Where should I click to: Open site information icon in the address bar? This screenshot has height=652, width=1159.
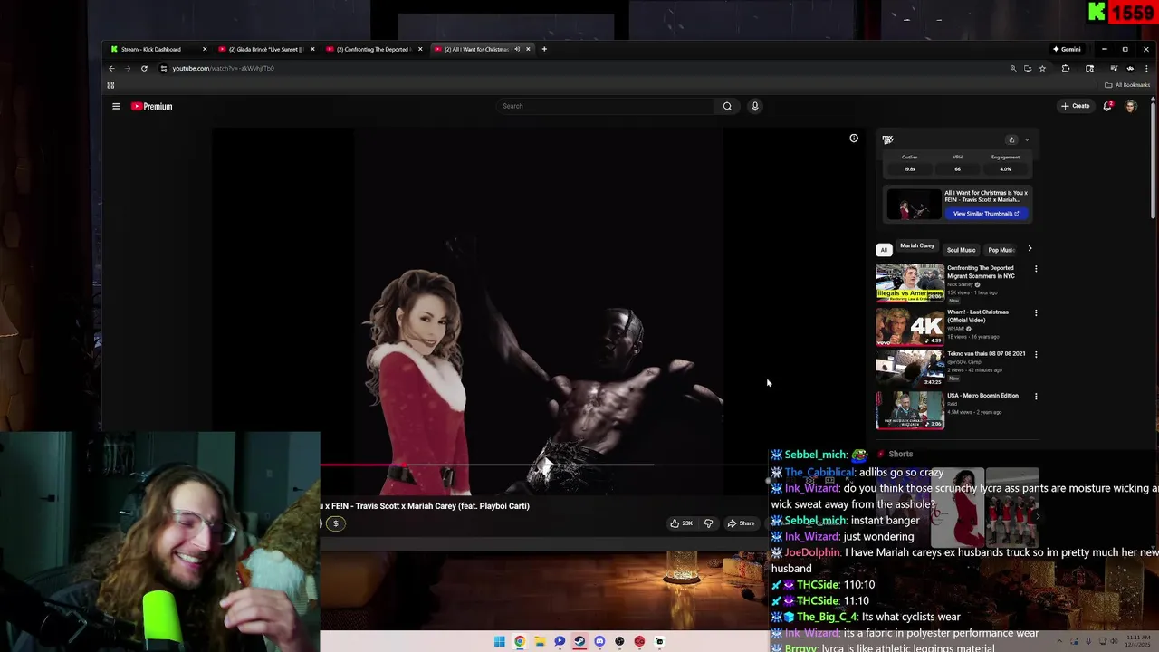163,68
